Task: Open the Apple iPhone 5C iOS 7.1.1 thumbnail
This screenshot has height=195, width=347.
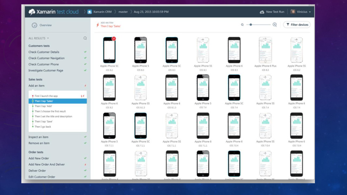Action: point(141,126)
